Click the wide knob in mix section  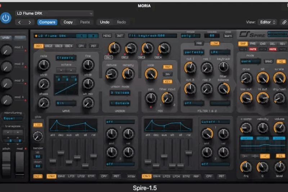click(151, 74)
